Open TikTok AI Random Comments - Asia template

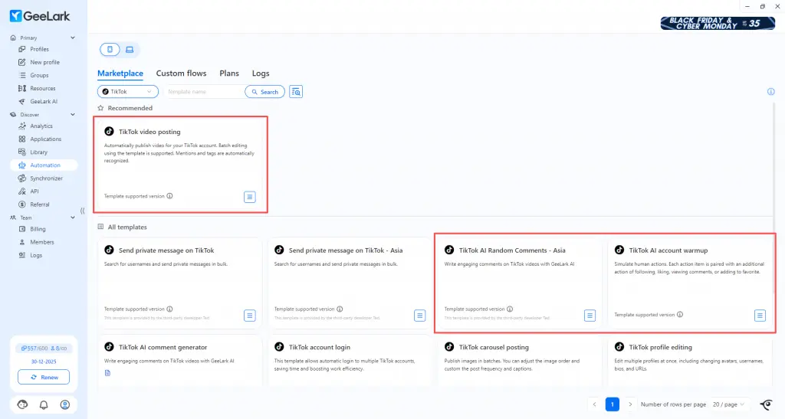tap(521, 283)
